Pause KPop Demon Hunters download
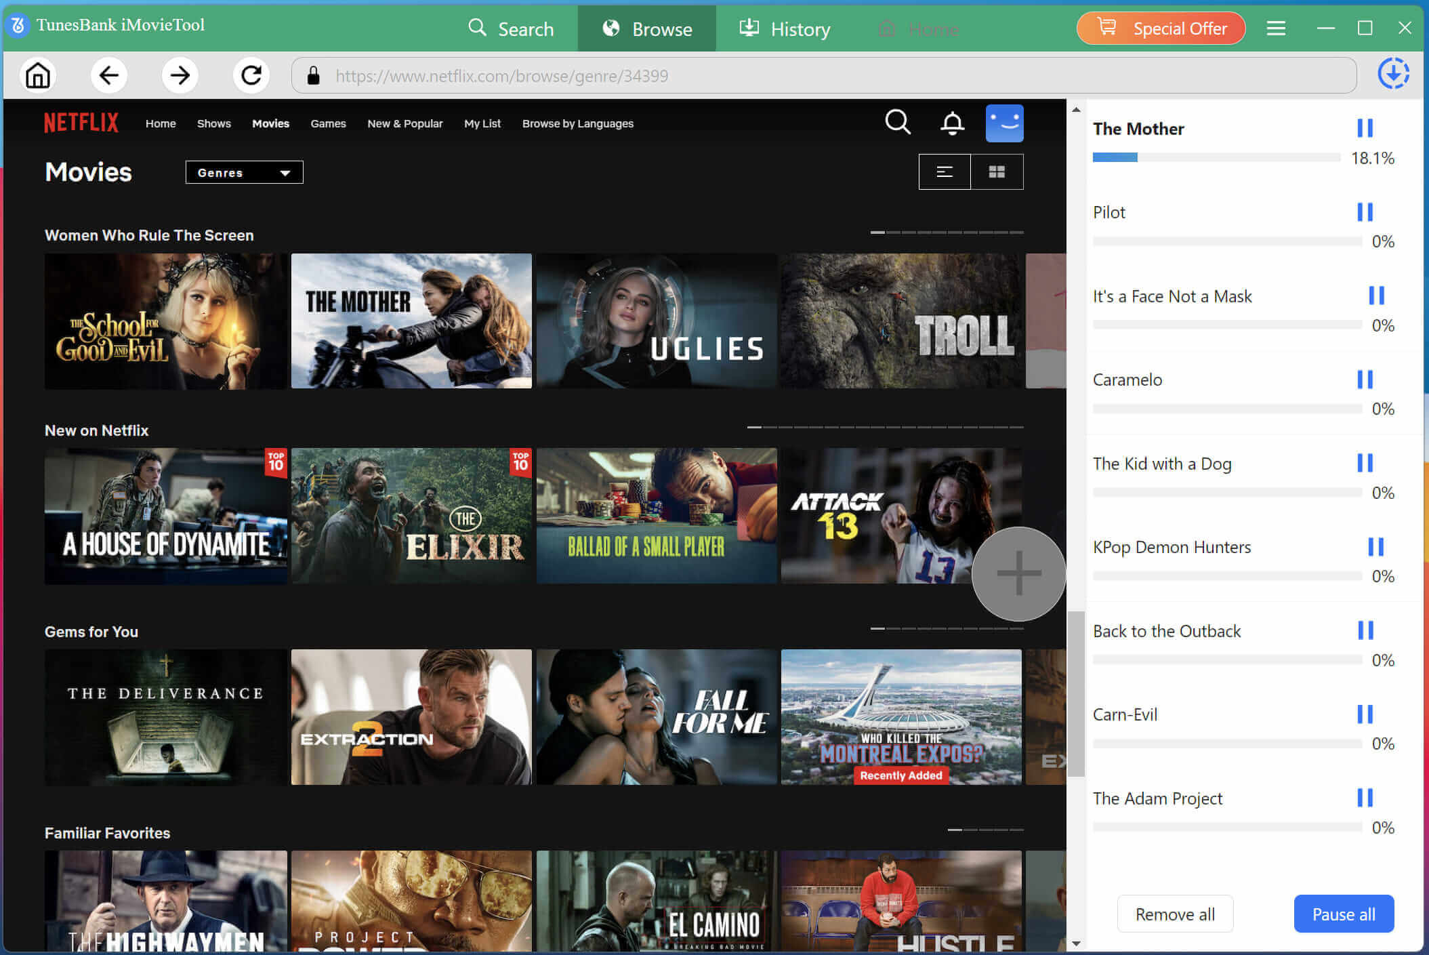 pos(1375,547)
